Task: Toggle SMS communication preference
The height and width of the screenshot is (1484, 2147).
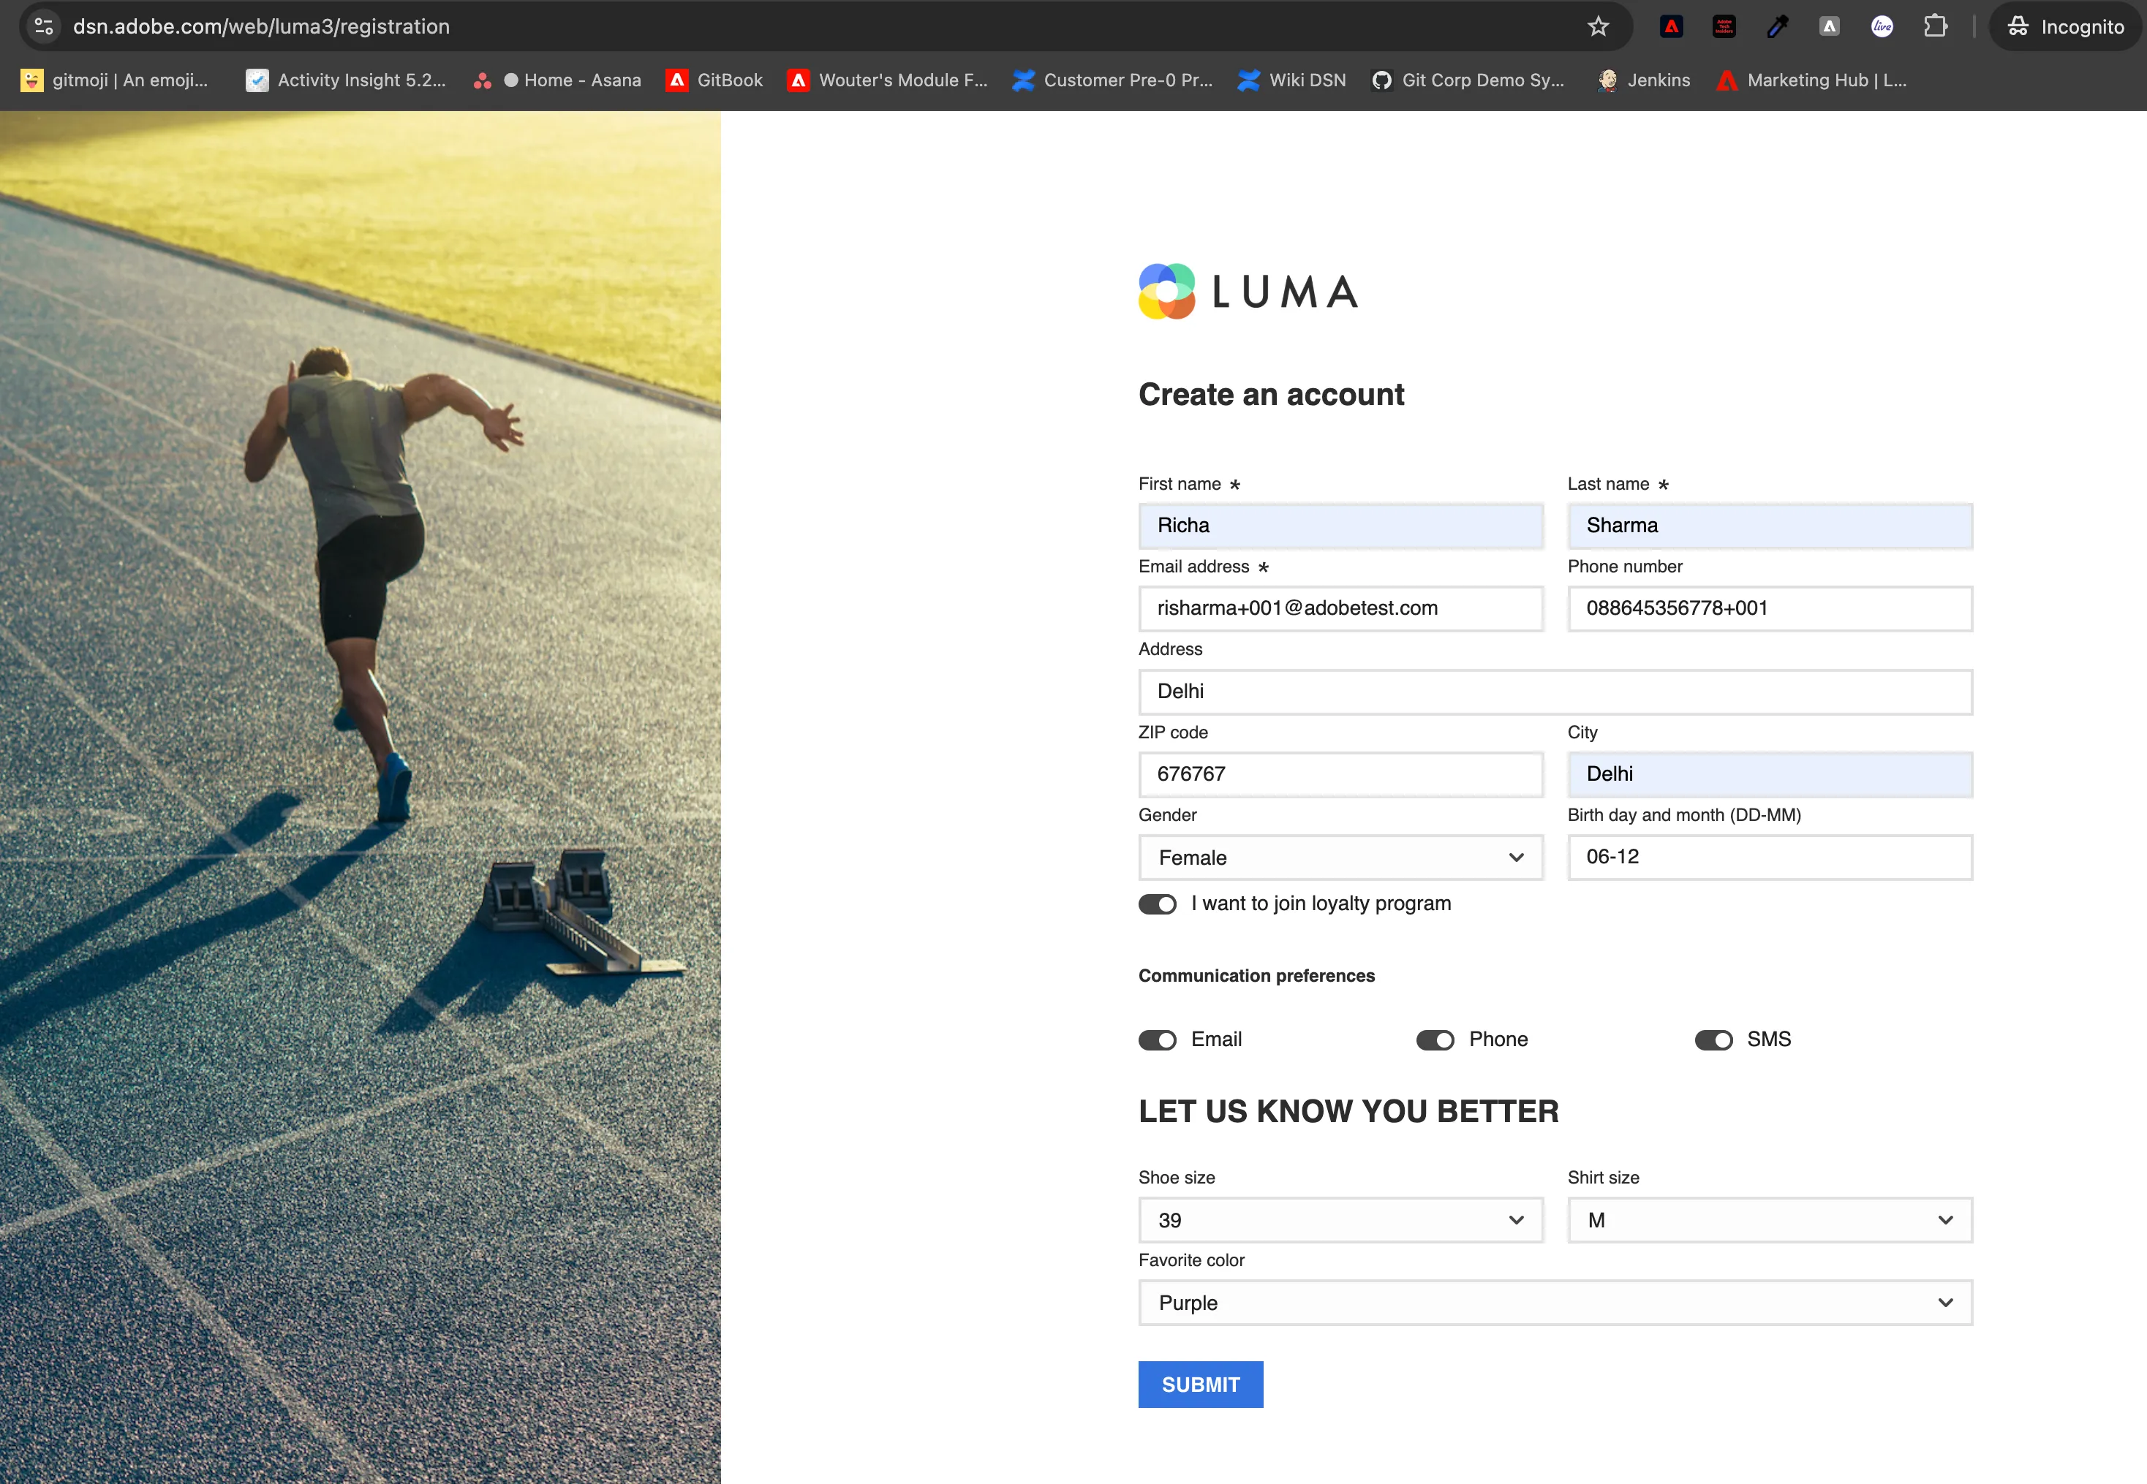Action: point(1713,1040)
